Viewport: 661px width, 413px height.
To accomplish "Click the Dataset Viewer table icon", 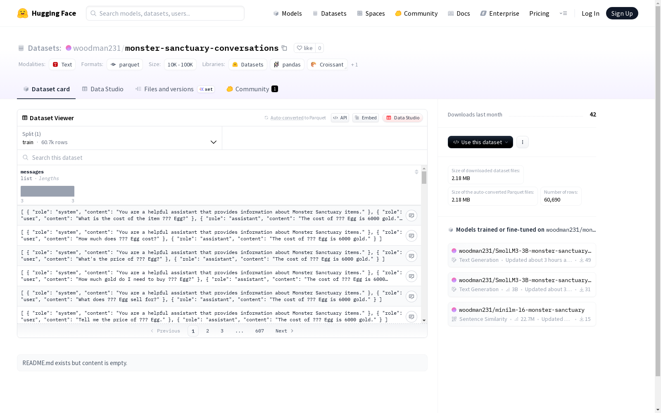I will [x=25, y=118].
